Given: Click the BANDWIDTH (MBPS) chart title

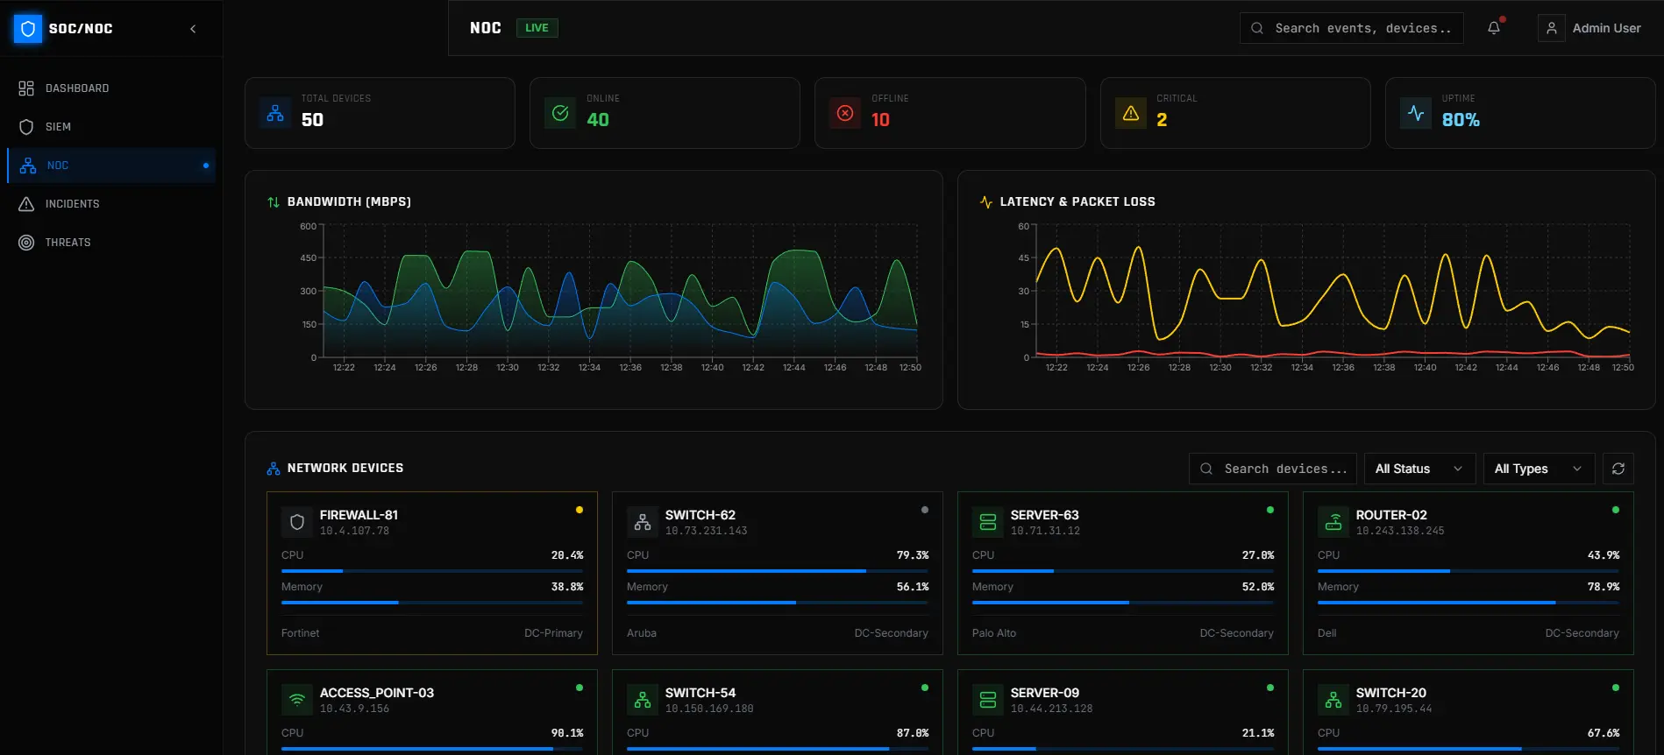Looking at the screenshot, I should tap(349, 202).
